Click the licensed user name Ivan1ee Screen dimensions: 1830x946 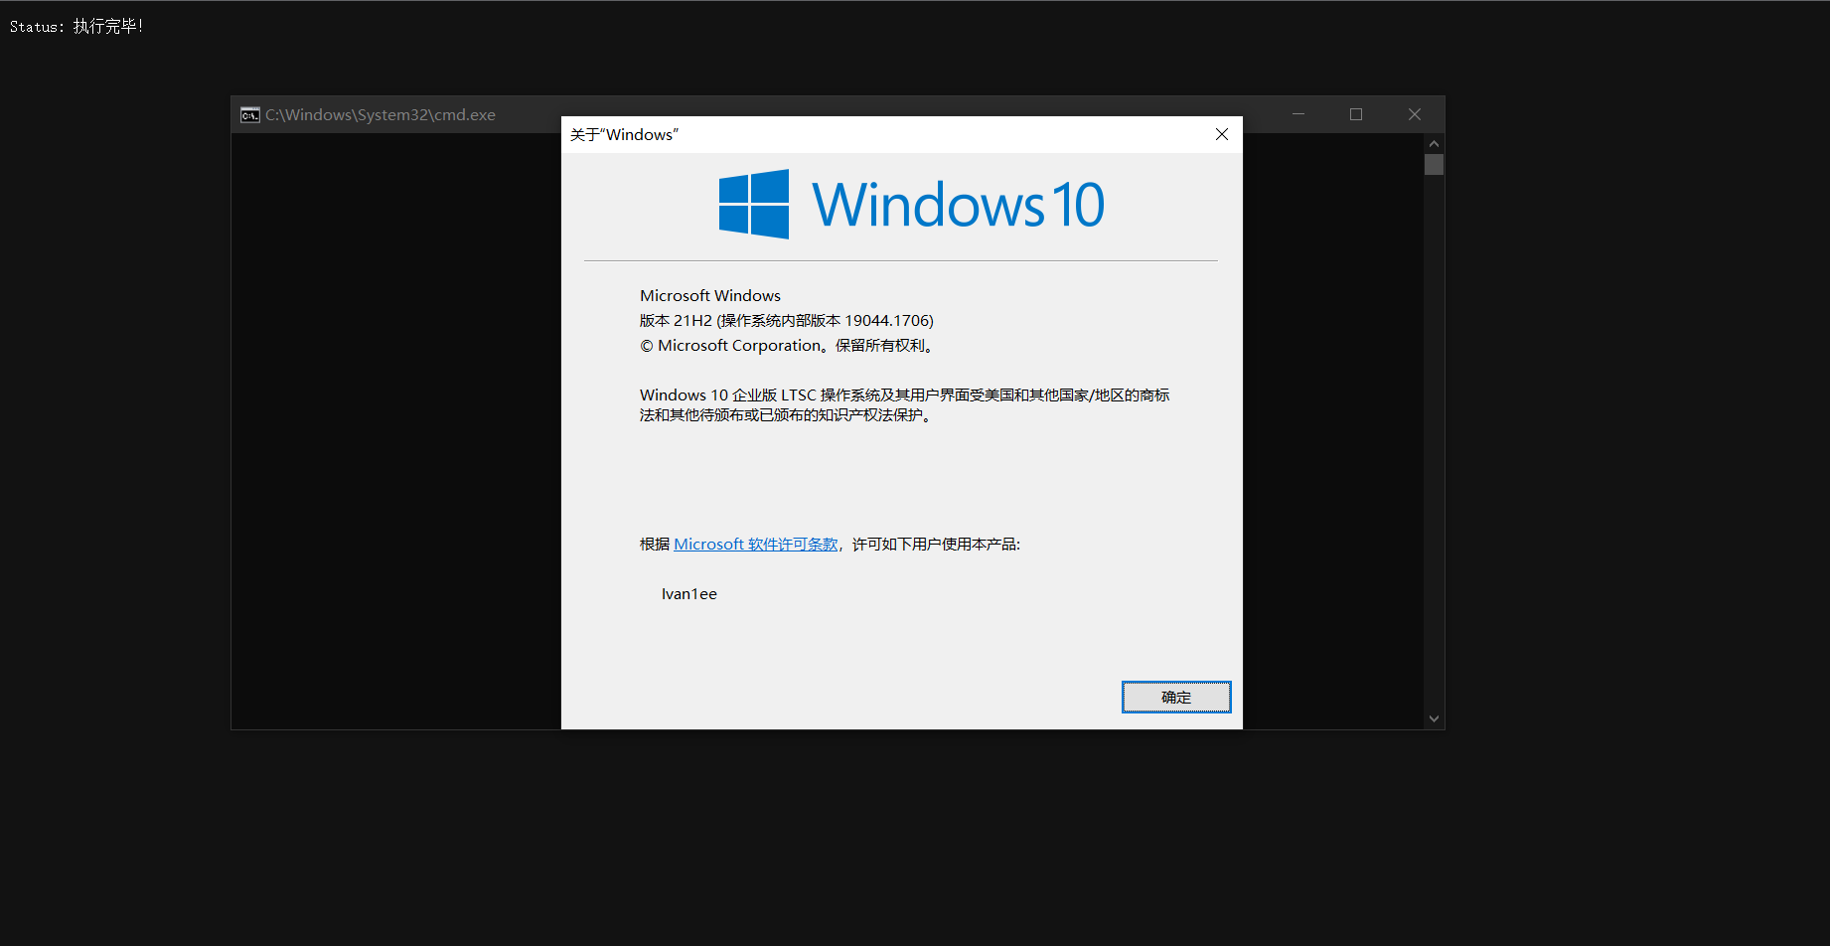pos(689,594)
